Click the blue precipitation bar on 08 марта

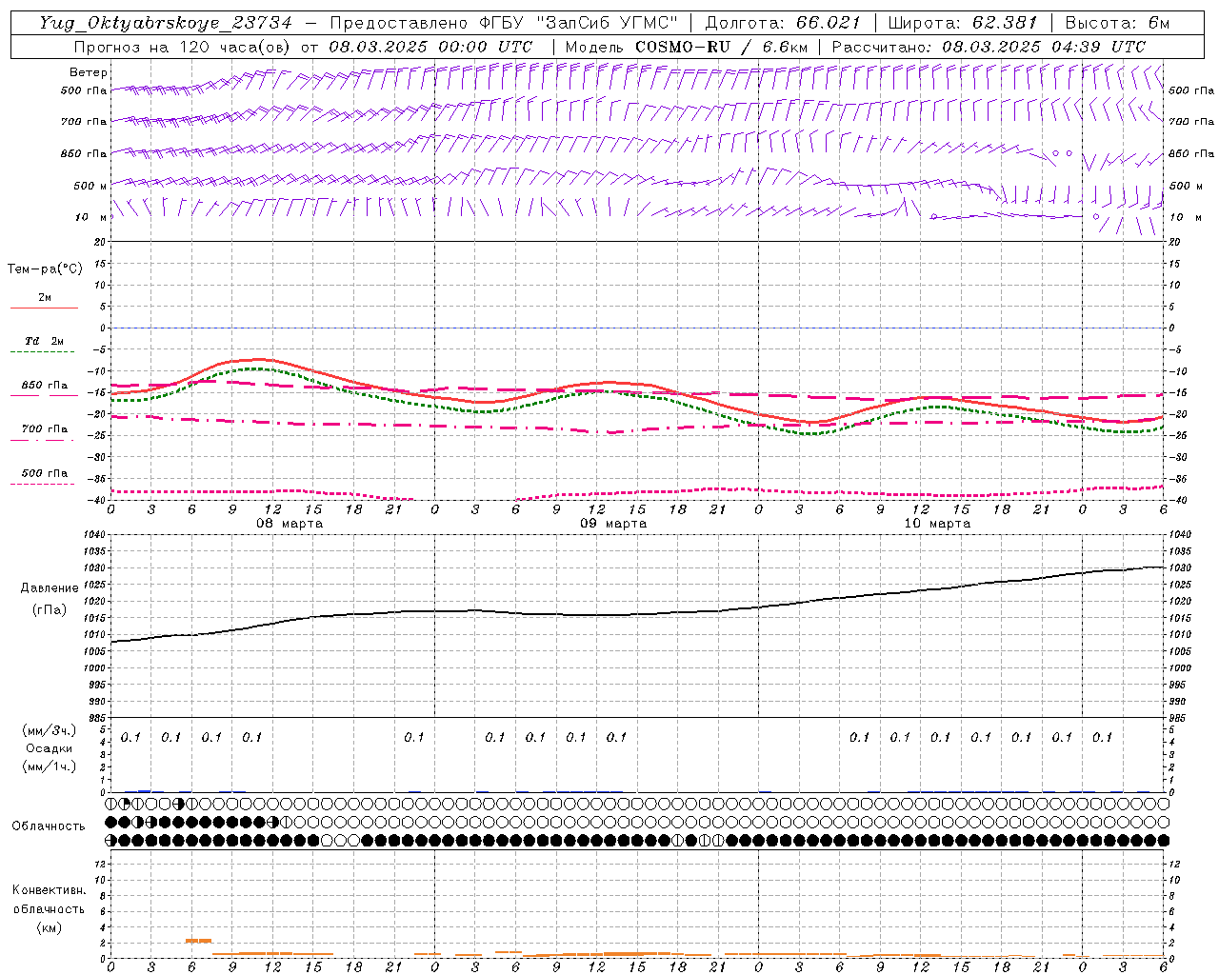tap(145, 791)
